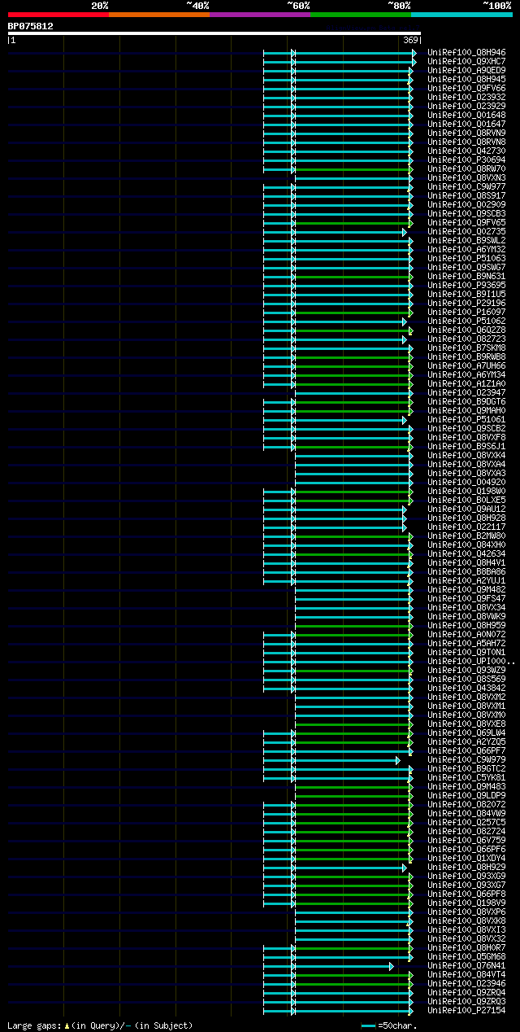
Task: Select the UniRef100_C9W979 label
Action: click(x=467, y=759)
